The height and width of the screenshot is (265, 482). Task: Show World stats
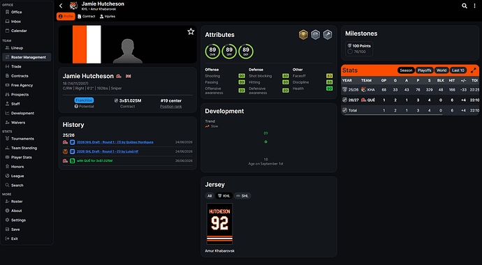[441, 70]
